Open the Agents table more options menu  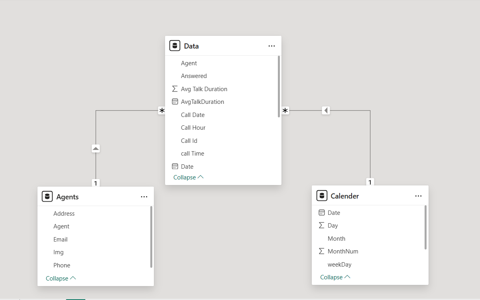(144, 197)
